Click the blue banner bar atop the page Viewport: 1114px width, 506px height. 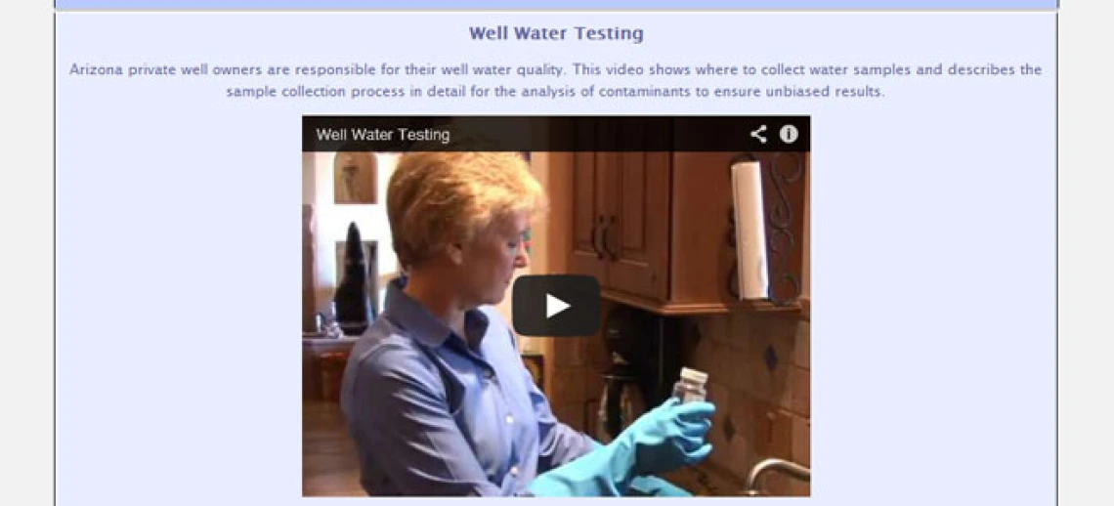pos(556,4)
